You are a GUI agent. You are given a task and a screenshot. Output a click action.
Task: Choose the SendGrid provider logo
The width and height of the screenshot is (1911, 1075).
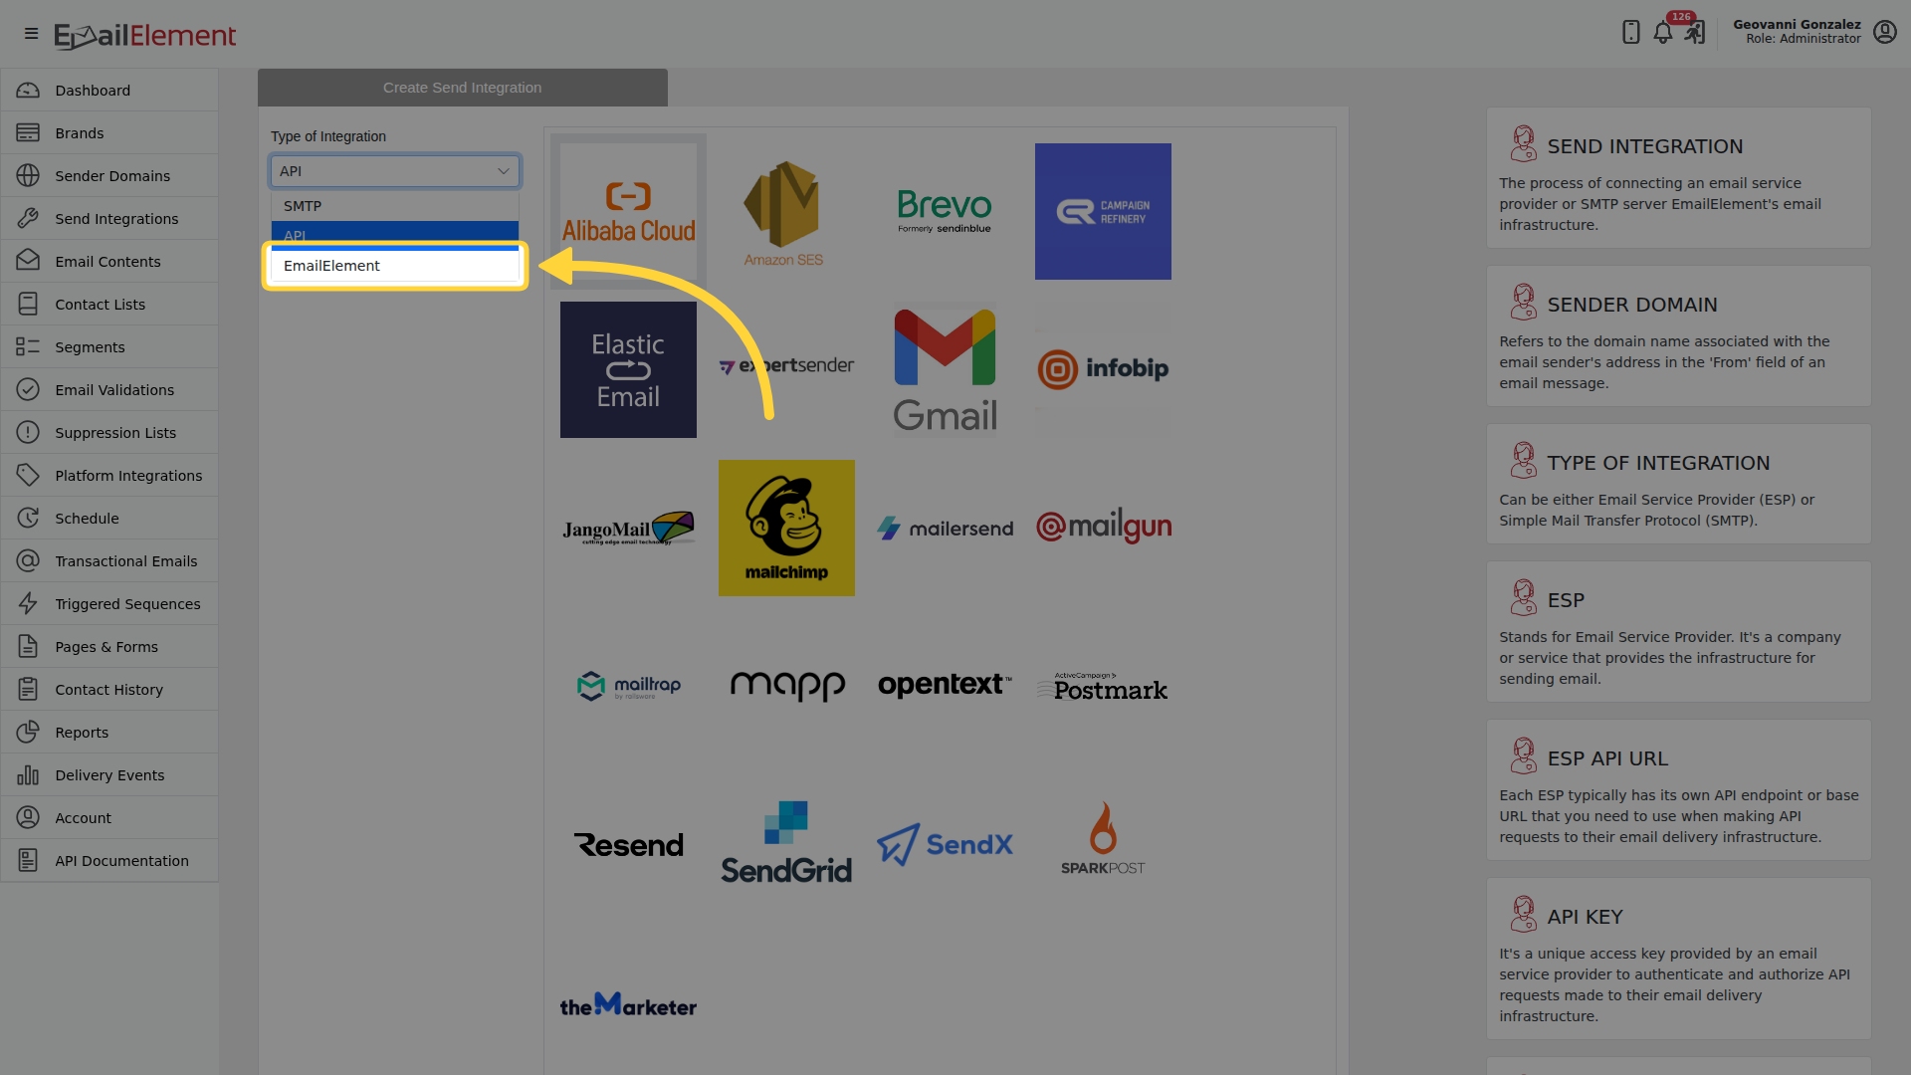tap(786, 843)
